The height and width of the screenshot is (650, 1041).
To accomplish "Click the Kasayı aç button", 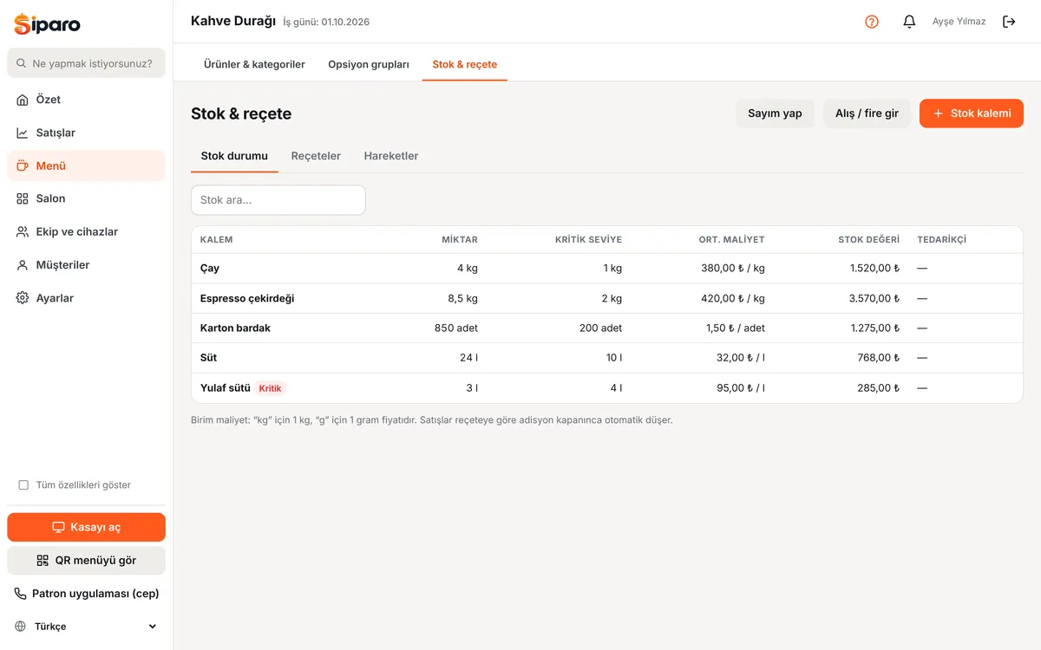I will coord(86,527).
